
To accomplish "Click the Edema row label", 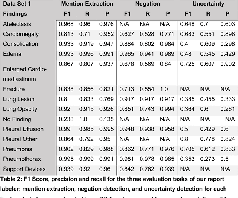I will [12, 54].
